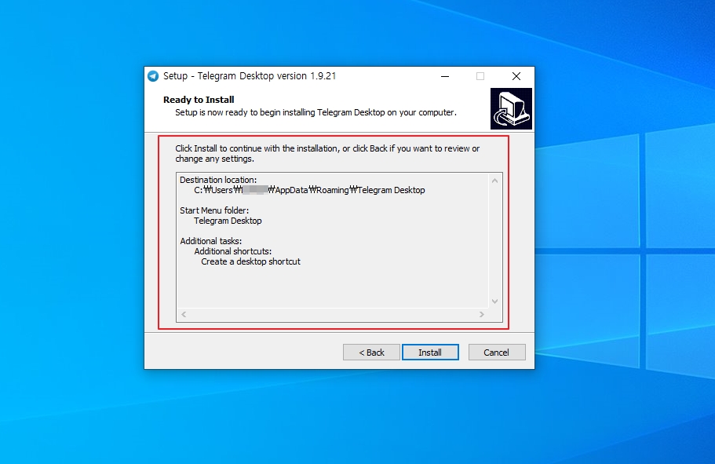Click the 'Additional shortcuts:' line

[232, 251]
